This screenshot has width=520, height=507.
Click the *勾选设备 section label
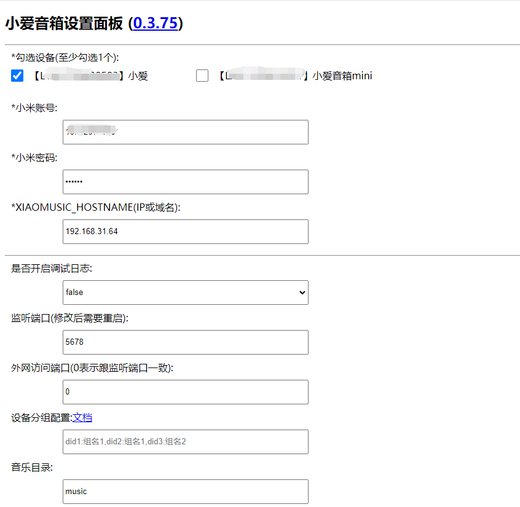pyautogui.click(x=65, y=57)
